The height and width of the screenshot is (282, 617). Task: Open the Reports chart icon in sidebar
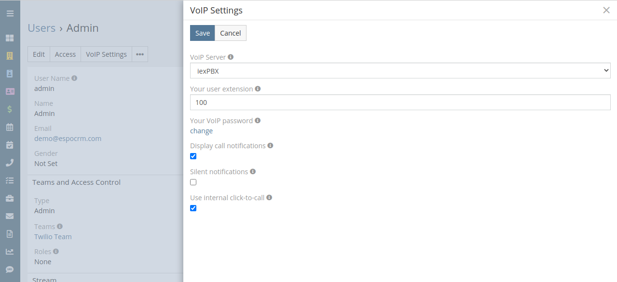coord(10,252)
